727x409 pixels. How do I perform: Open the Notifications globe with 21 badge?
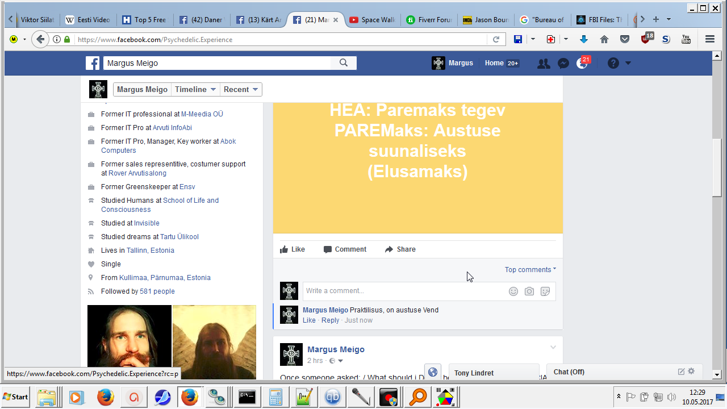[582, 63]
